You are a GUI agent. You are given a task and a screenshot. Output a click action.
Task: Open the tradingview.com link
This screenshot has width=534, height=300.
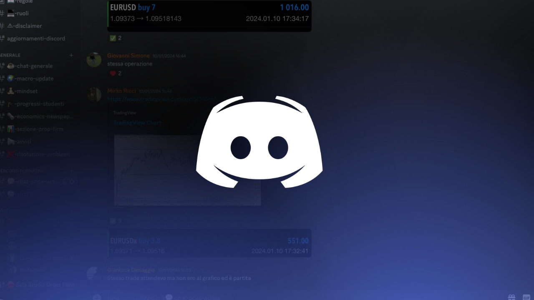point(161,99)
